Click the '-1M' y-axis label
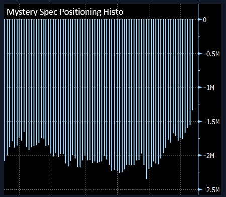 tap(209, 88)
